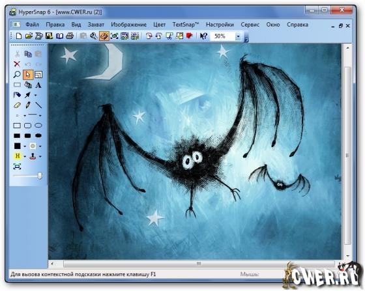Select the dashed rectangle selection tool
Viewport: 365px width, 291px height.
pos(17,85)
